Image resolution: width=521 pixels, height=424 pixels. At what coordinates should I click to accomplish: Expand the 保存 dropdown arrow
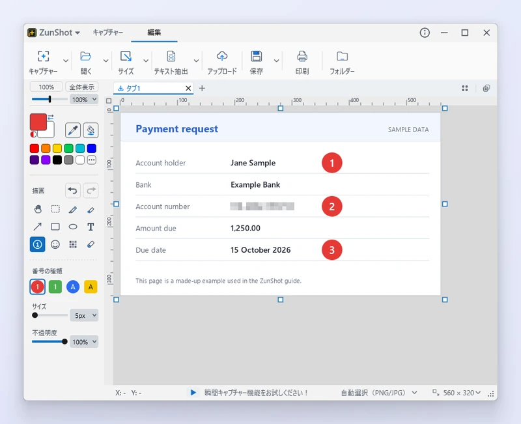coord(276,61)
